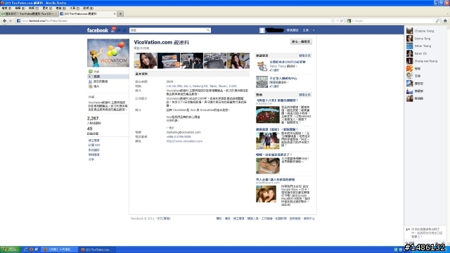Click the Facebook logo
This screenshot has height=253, width=450.
(97, 30)
